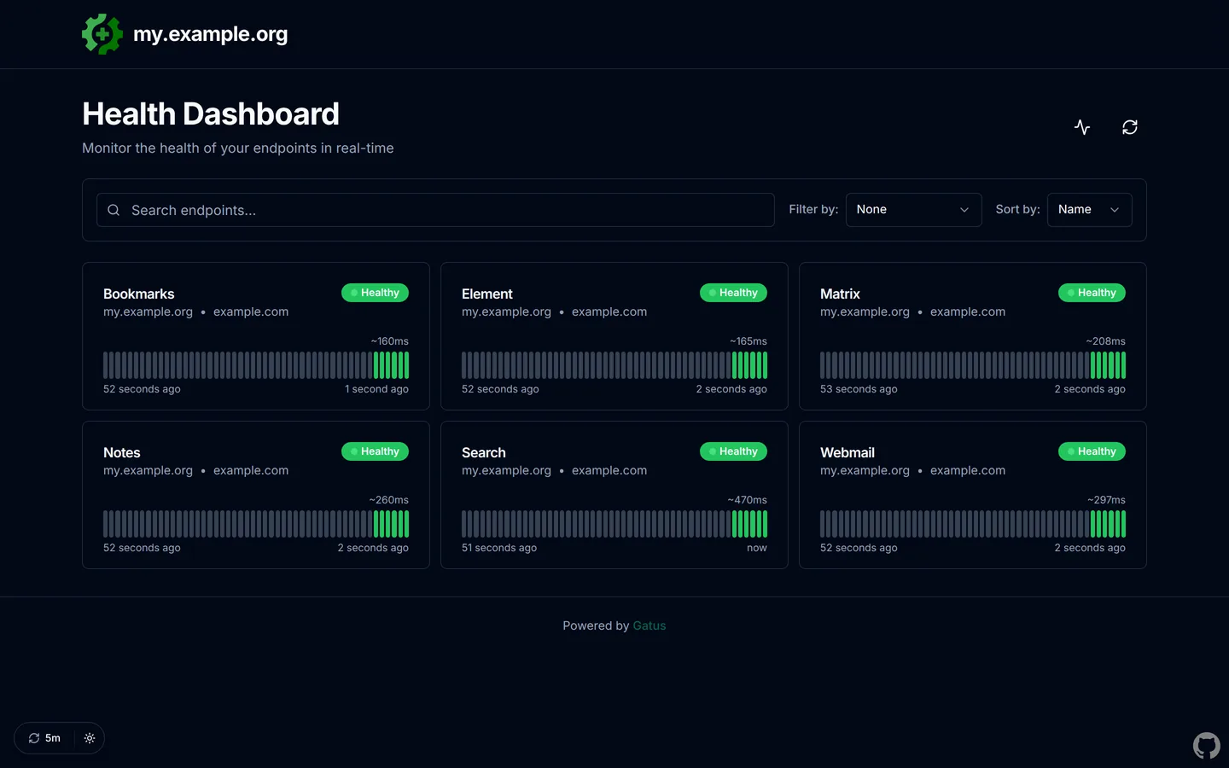Open the Notes endpoint

pyautogui.click(x=122, y=452)
